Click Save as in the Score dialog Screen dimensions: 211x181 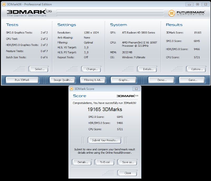coord(128,162)
